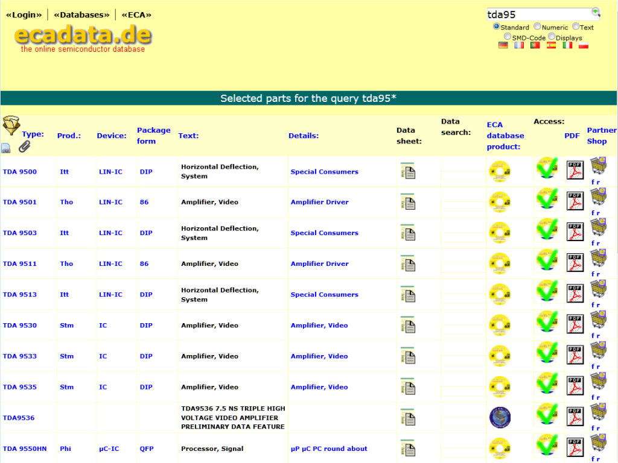Switch language with the Polish flag
618x463 pixels.
coord(584,45)
